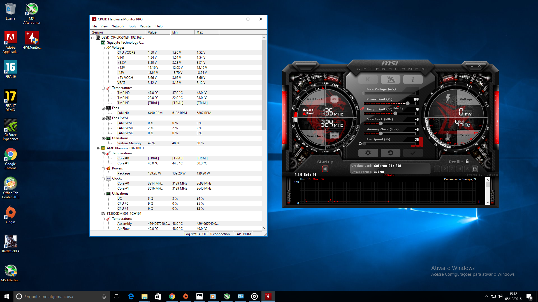Open Battlefield 4 desktop icon
538x302 pixels.
11,244
